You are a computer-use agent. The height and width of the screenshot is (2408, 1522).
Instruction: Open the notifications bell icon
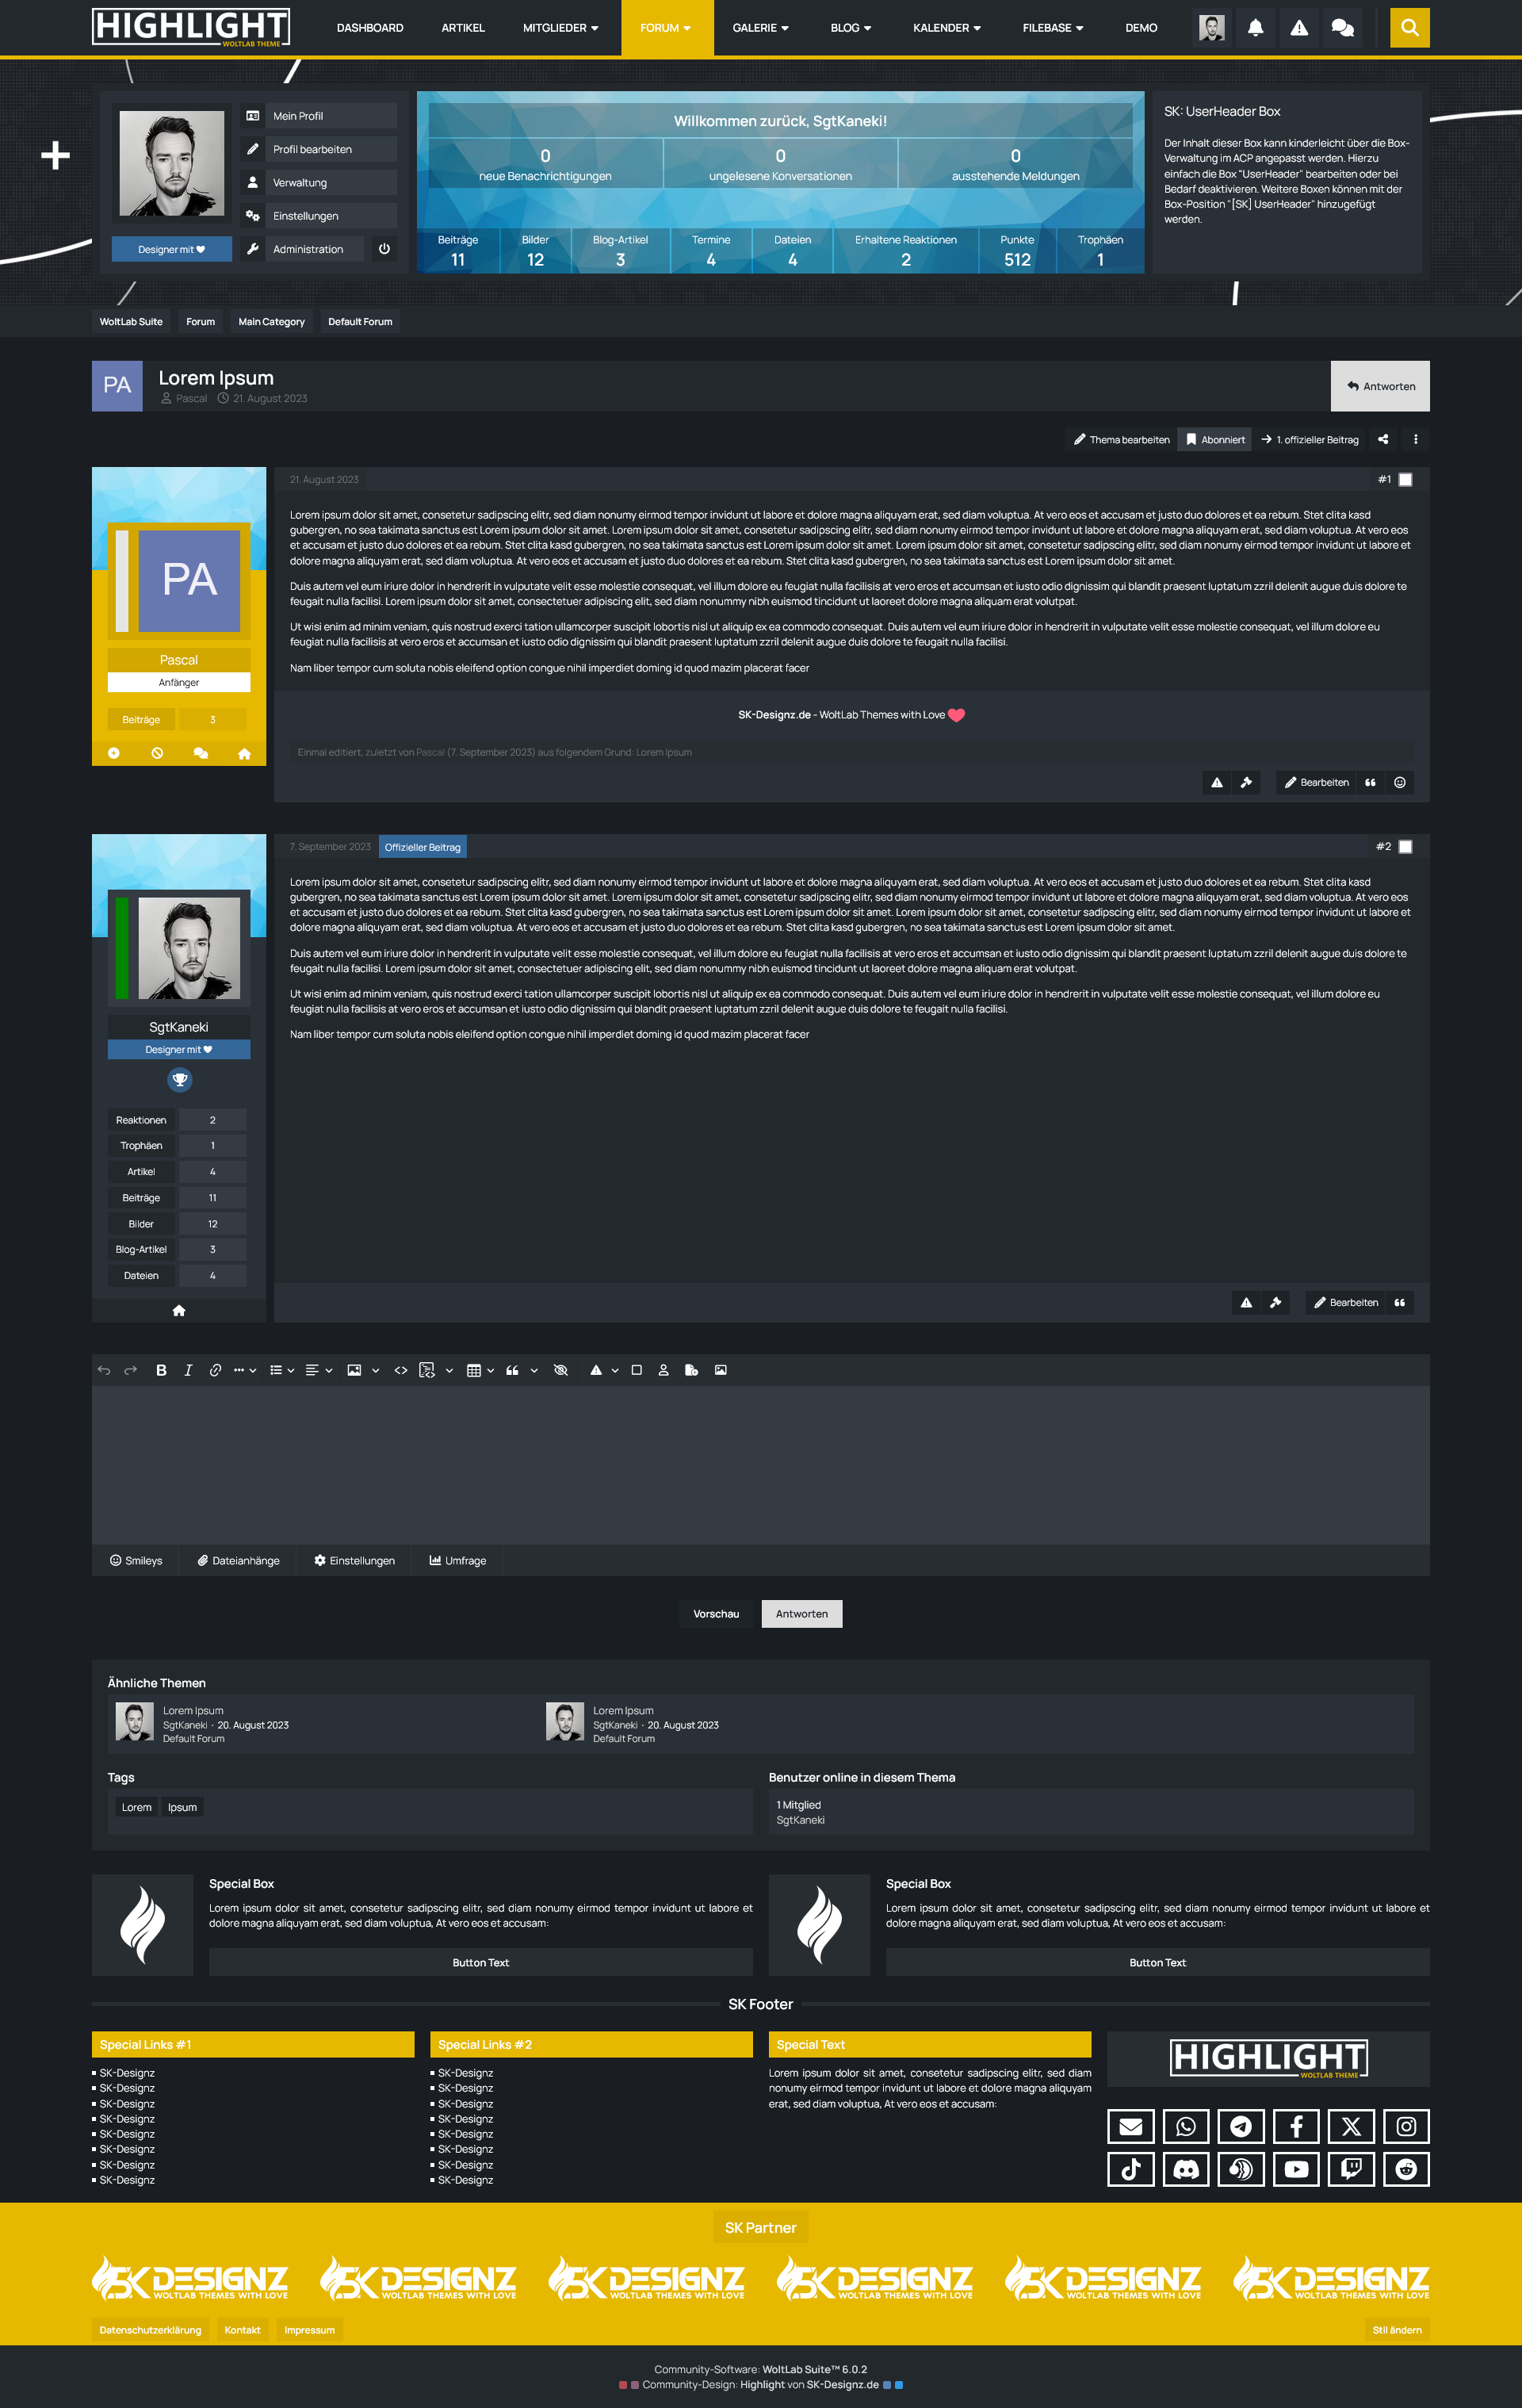pyautogui.click(x=1255, y=28)
